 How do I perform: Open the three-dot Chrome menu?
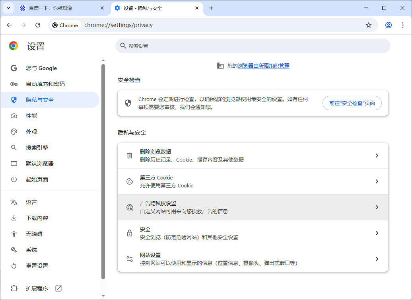coord(403,25)
